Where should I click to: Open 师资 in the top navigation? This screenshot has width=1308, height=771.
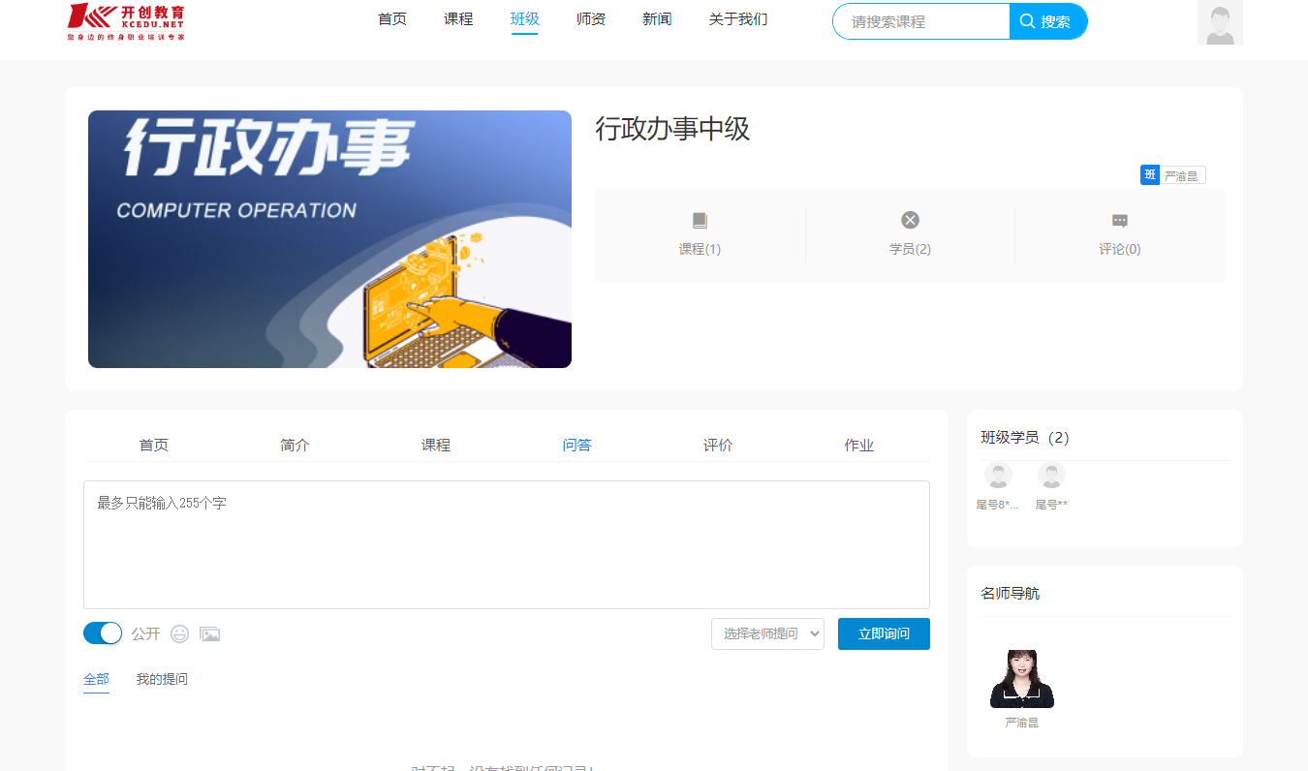(x=591, y=19)
